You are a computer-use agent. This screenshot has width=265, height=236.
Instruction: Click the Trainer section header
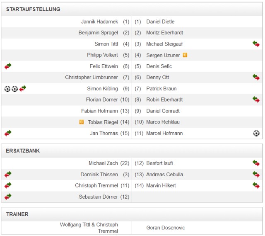point(17,214)
